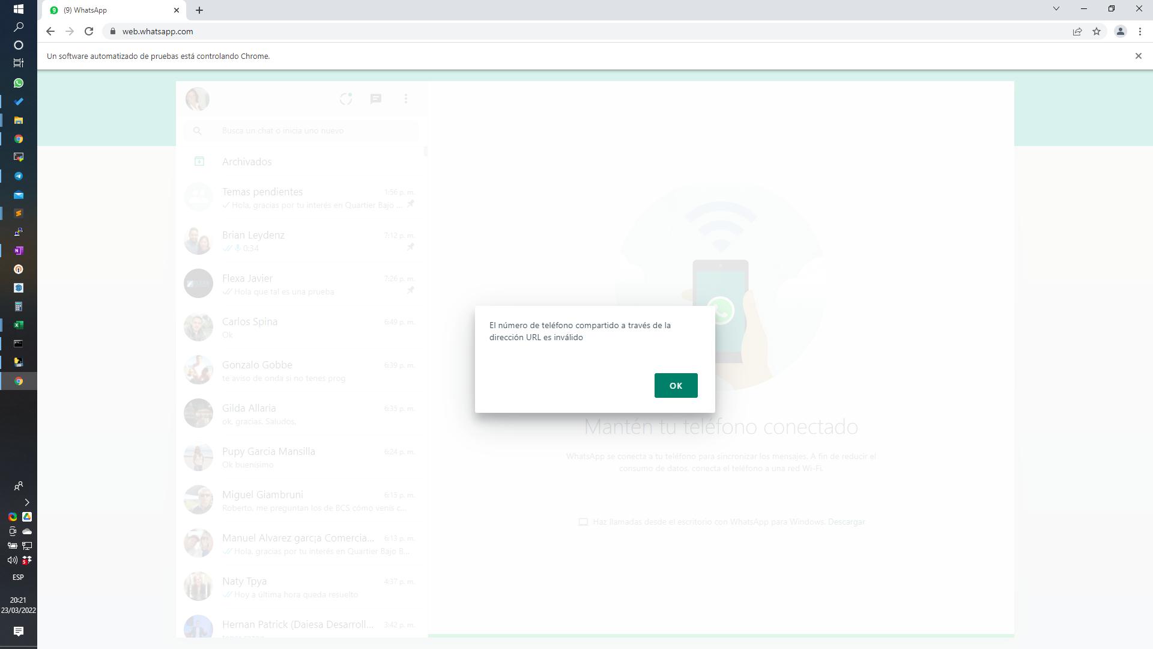
Task: Click OK in the invalid number dialog
Action: (x=676, y=385)
